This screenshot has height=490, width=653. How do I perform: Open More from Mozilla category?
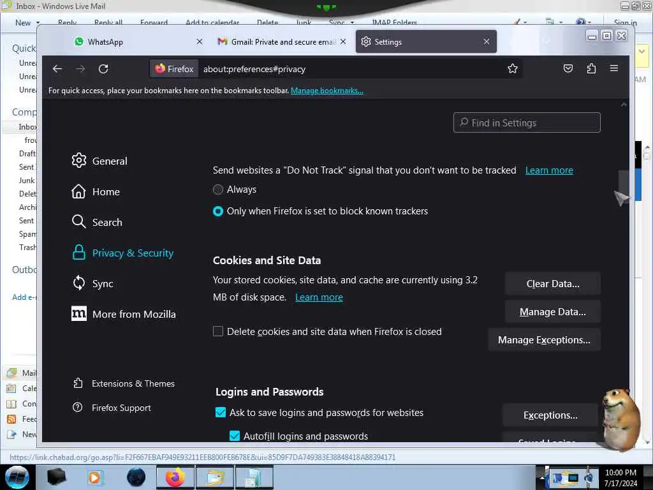click(x=123, y=314)
